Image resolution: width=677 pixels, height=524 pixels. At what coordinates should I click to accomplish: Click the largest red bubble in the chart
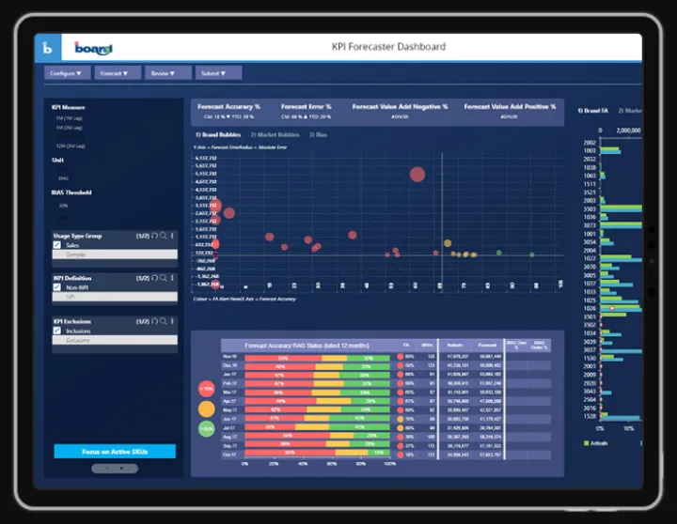(x=417, y=173)
